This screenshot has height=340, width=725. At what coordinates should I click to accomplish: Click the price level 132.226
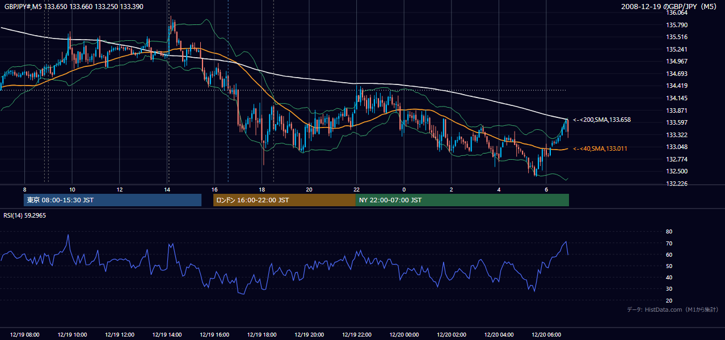(676, 184)
